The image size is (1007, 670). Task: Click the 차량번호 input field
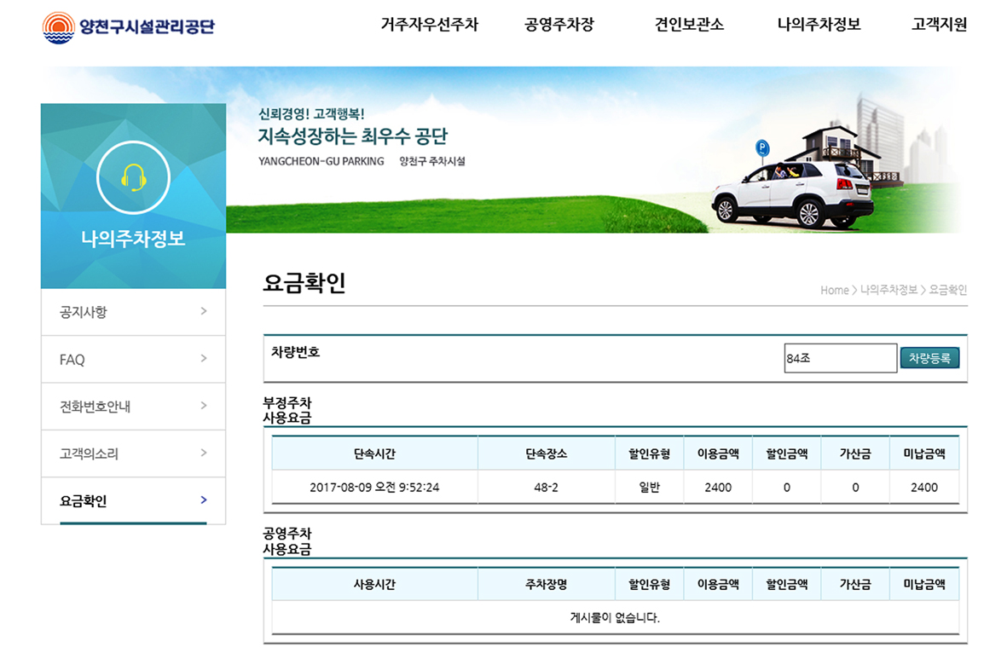pos(840,359)
